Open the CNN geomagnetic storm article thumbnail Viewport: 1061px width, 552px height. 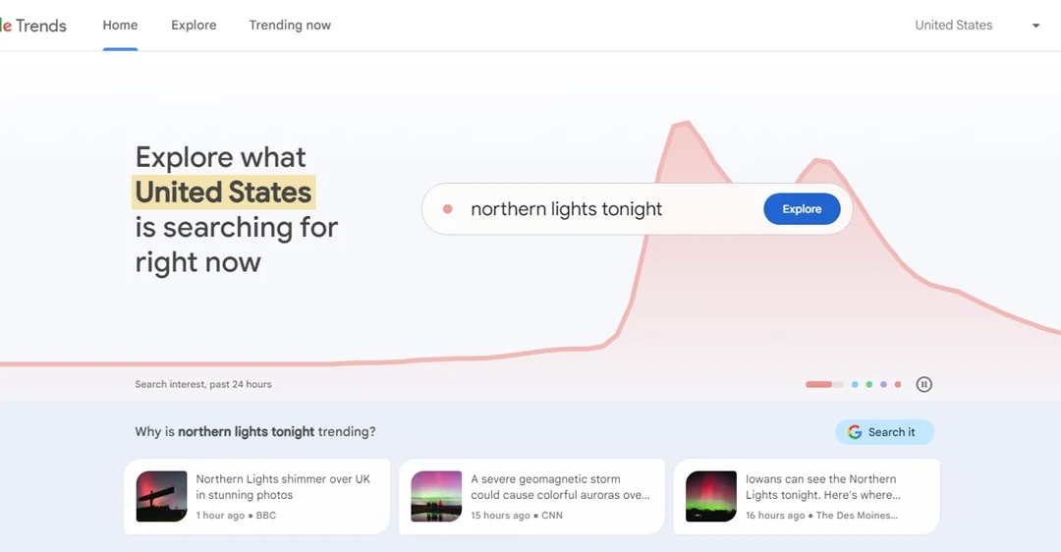[x=436, y=496]
